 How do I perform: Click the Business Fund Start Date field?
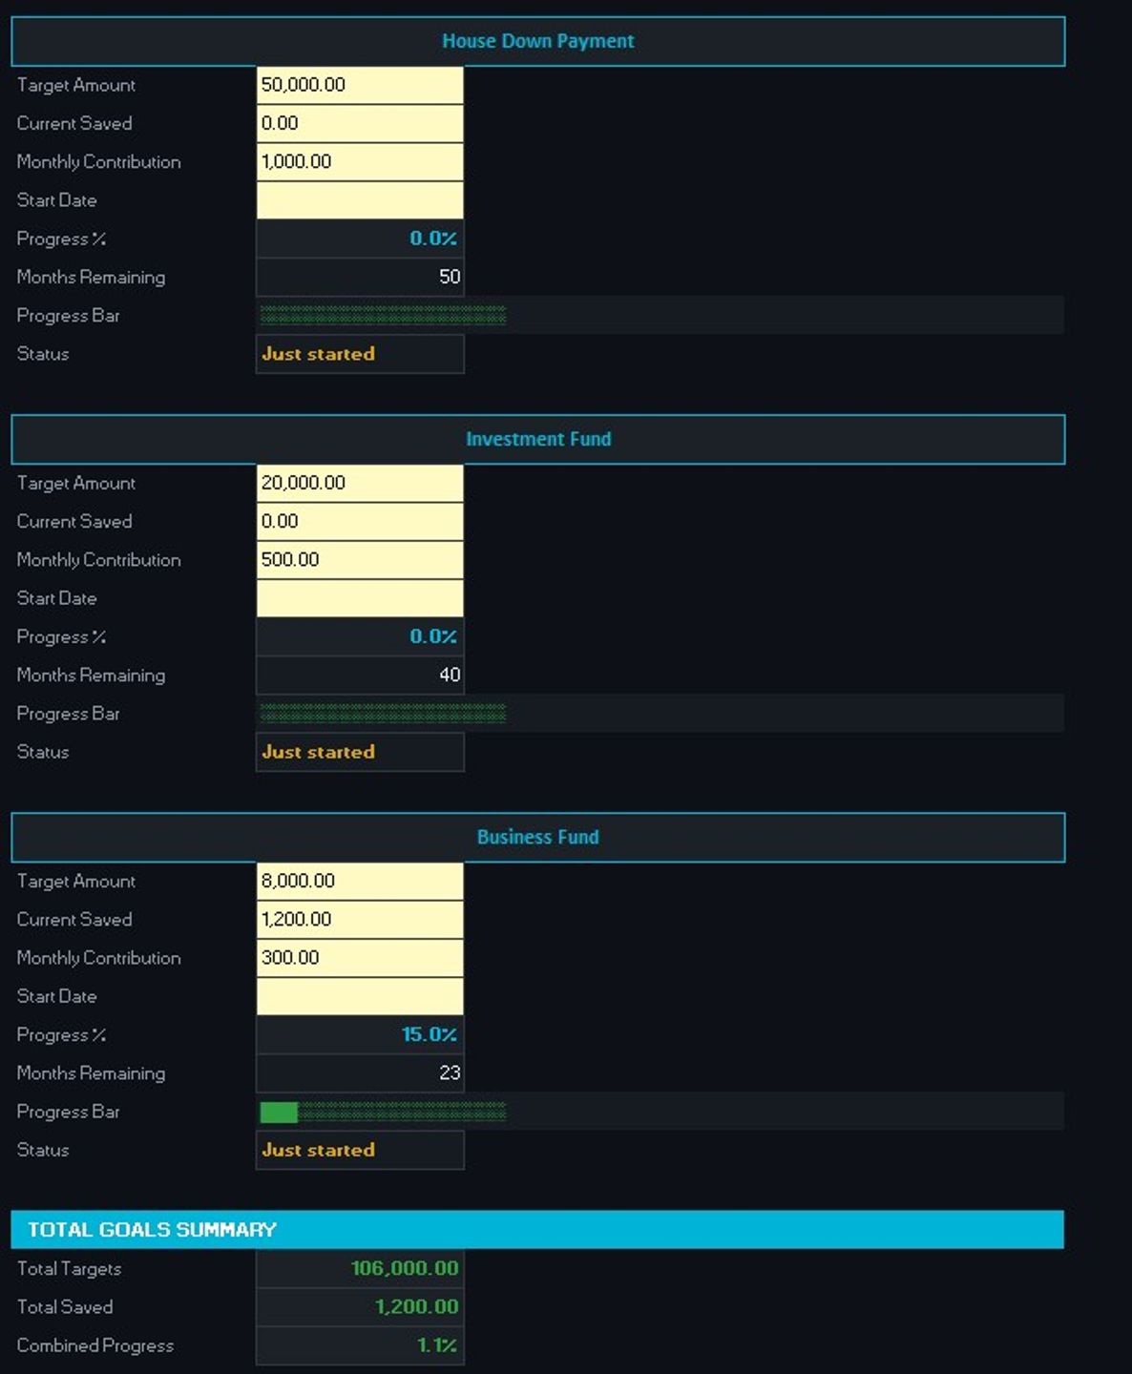coord(360,996)
